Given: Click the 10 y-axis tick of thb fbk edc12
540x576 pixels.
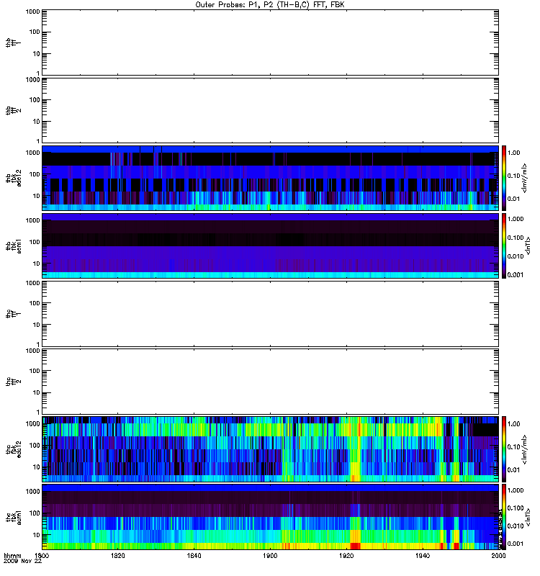Looking at the screenshot, I should click(x=37, y=196).
